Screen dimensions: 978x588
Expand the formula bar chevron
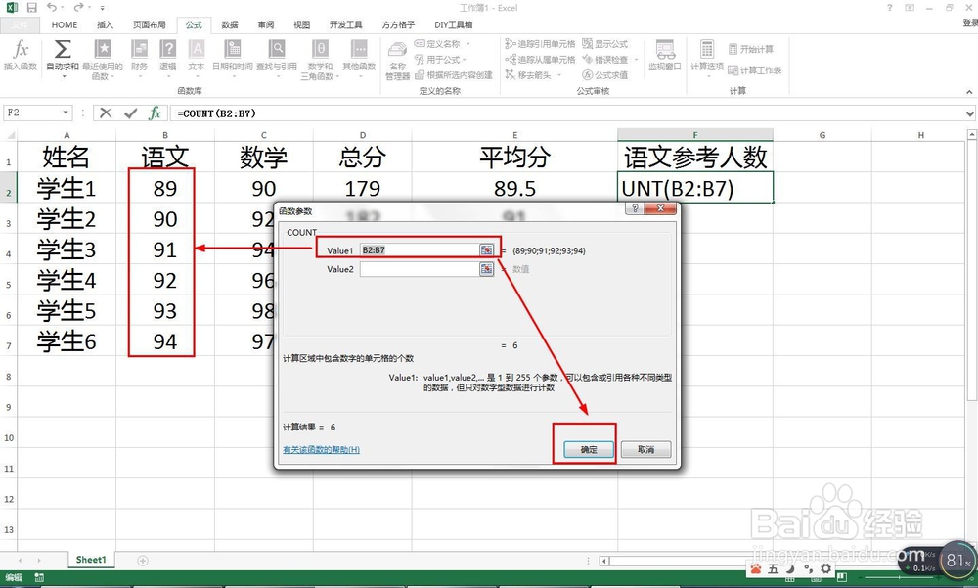click(970, 113)
